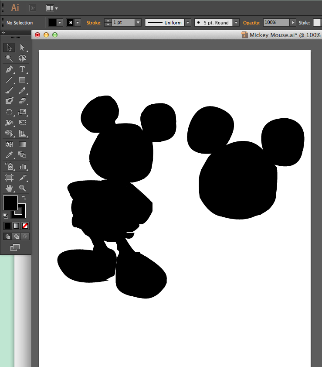Open the Opacity panel link
322x367 pixels.
[252, 23]
